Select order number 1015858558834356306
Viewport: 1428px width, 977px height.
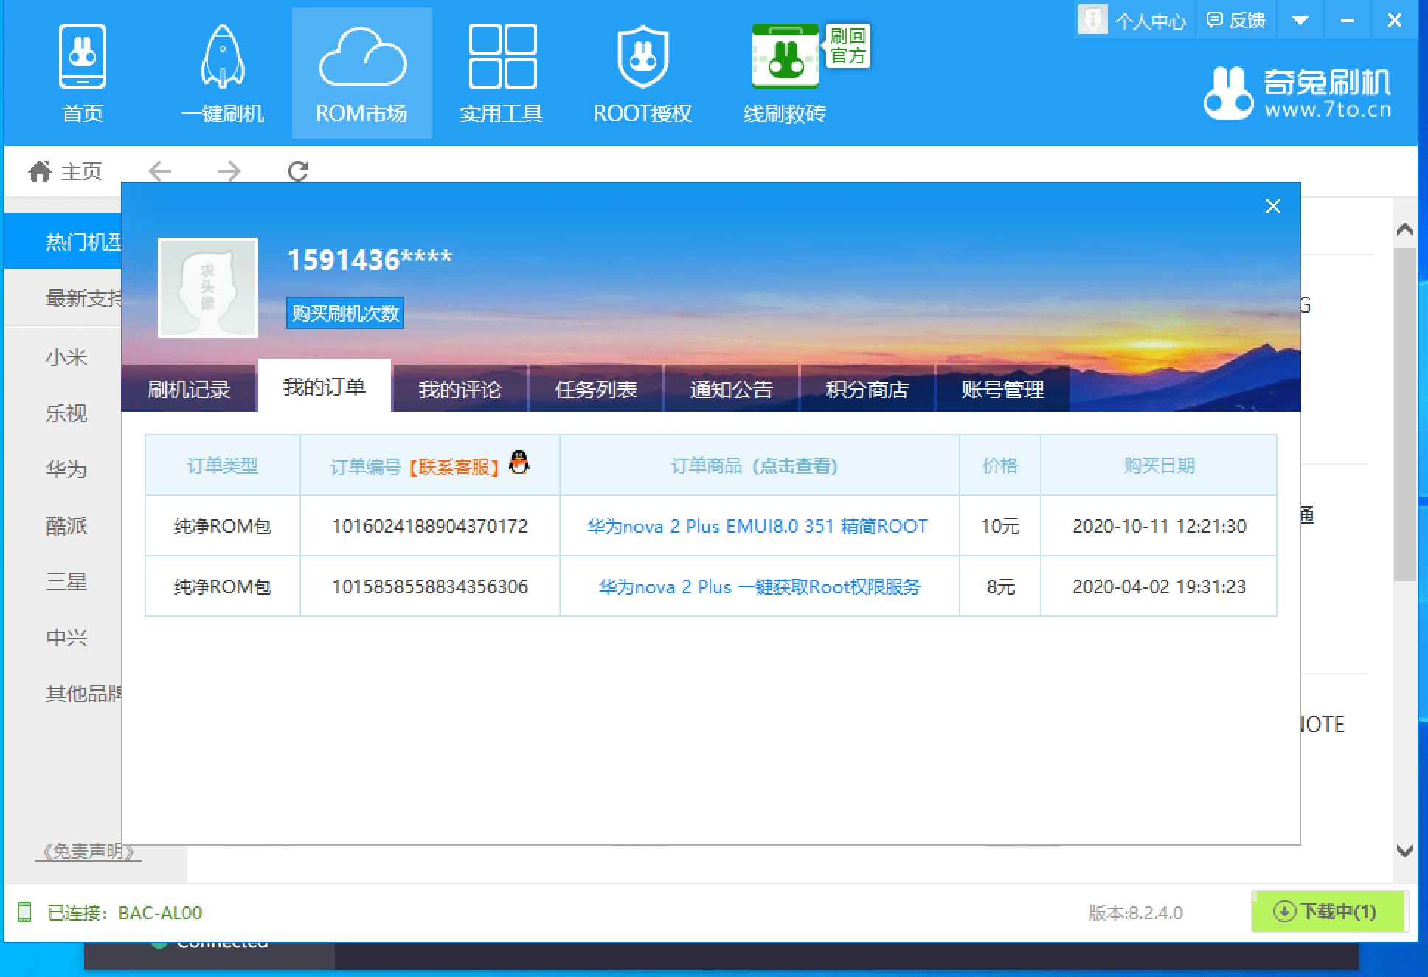point(430,587)
